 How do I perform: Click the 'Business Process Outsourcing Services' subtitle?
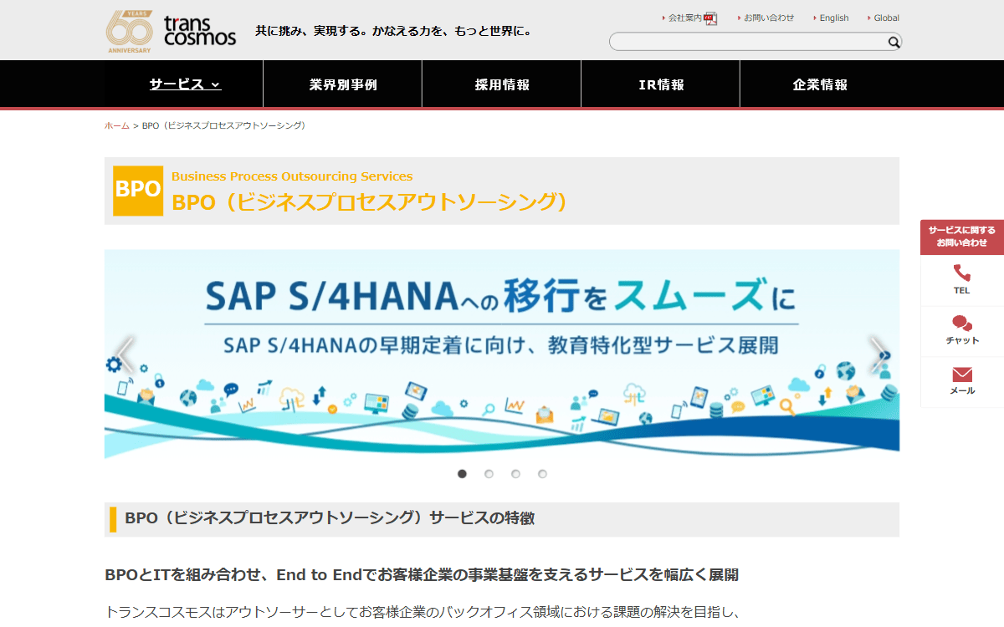click(x=292, y=176)
